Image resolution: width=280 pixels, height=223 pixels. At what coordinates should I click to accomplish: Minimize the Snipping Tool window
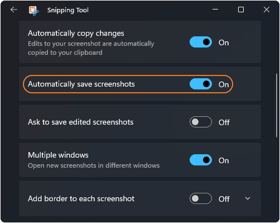pyautogui.click(x=215, y=10)
